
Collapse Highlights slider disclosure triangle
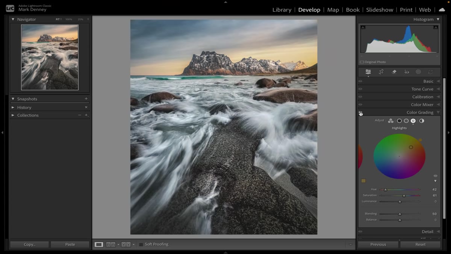(x=436, y=181)
